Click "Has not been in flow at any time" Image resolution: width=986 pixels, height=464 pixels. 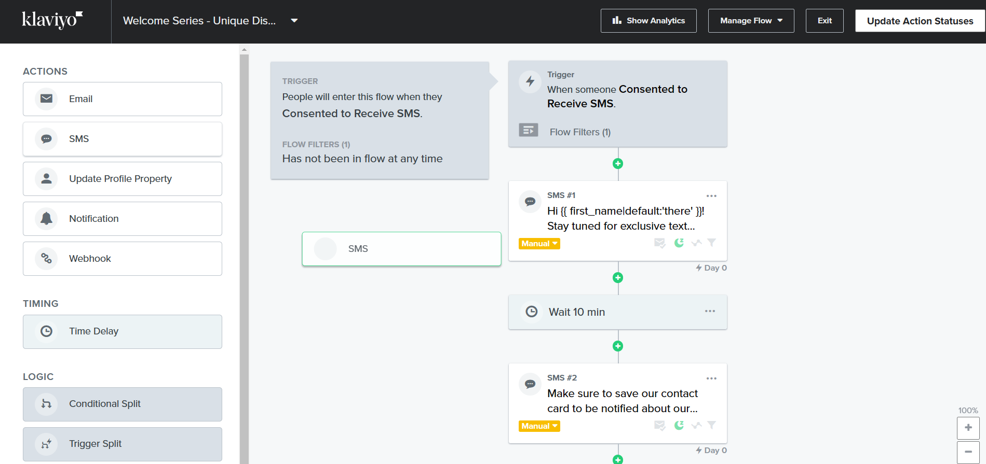362,159
